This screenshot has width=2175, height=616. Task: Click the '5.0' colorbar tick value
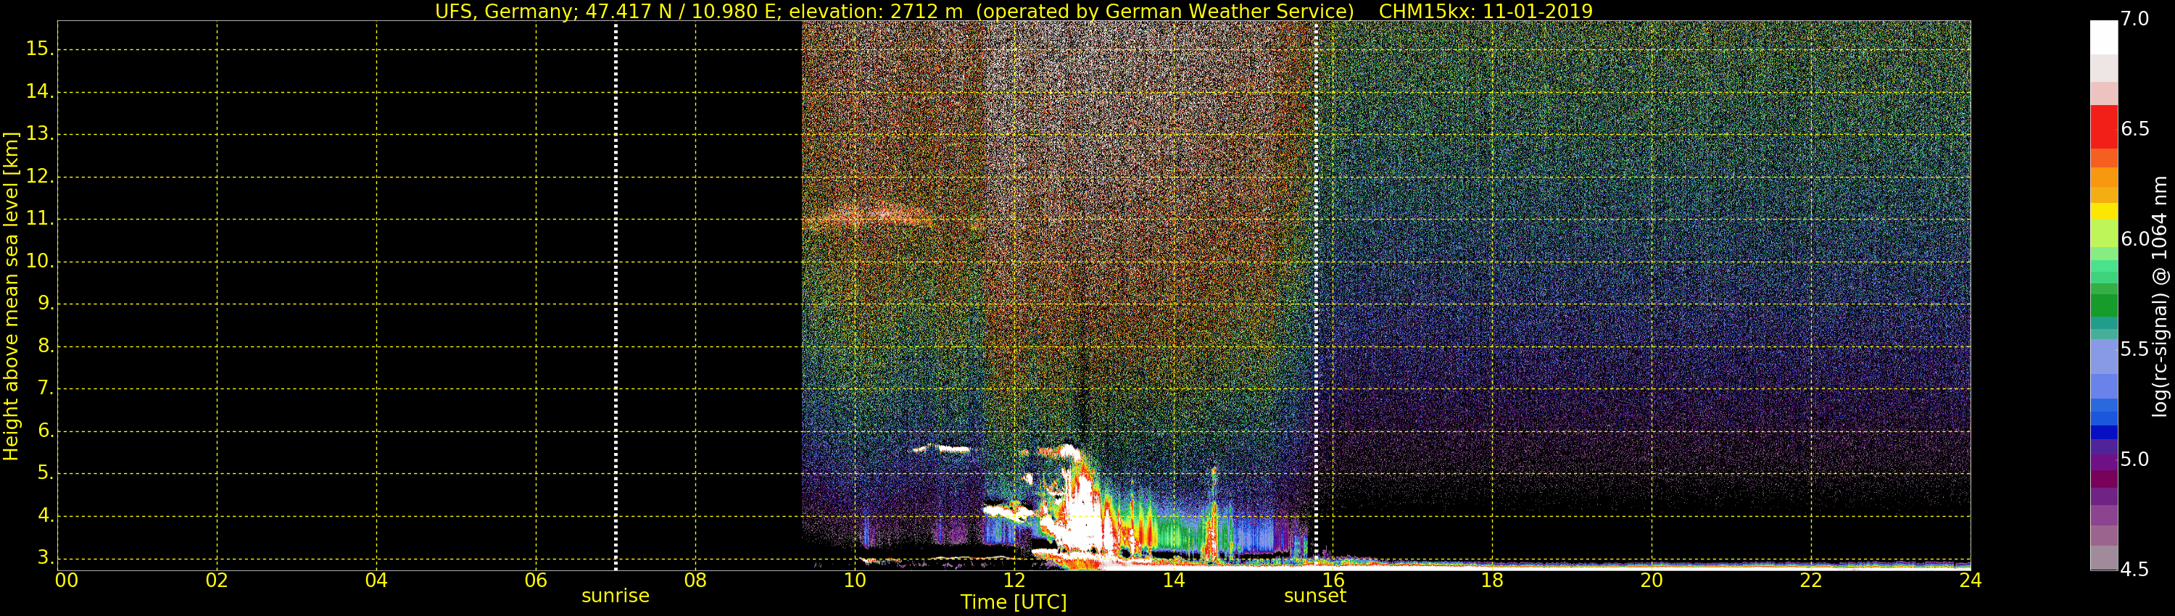click(x=2135, y=460)
